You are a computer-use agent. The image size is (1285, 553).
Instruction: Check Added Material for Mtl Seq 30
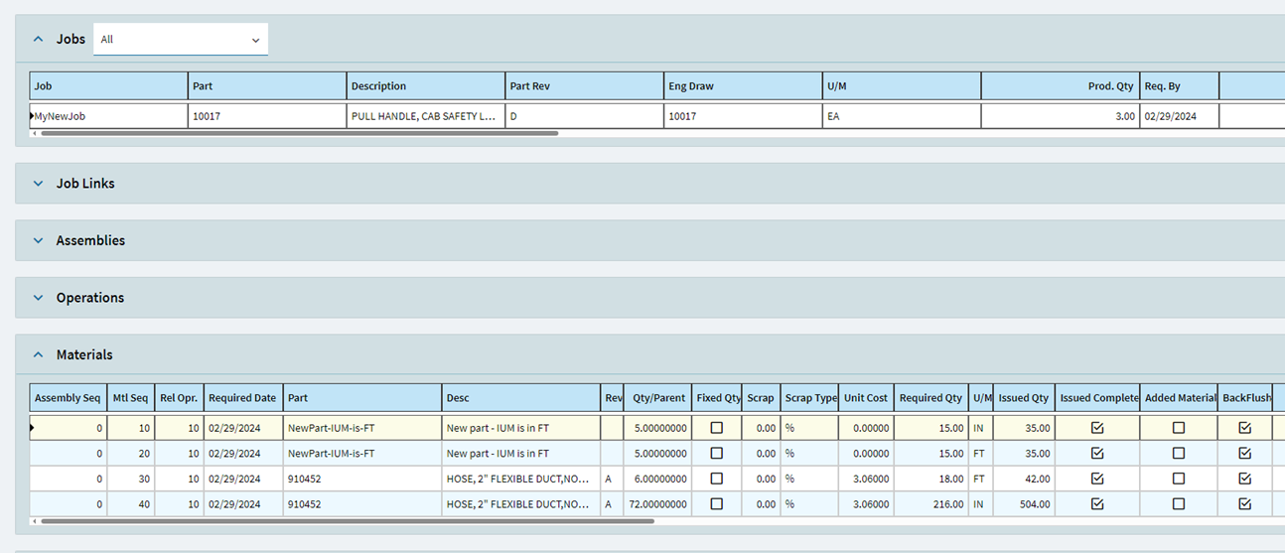[x=1179, y=479]
